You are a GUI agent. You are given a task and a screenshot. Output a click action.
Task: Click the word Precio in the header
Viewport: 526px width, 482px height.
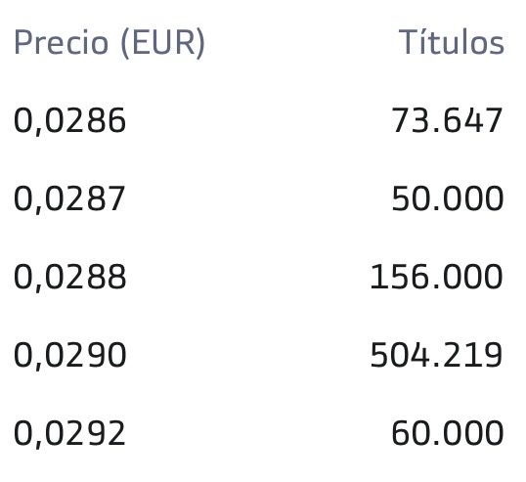62,42
